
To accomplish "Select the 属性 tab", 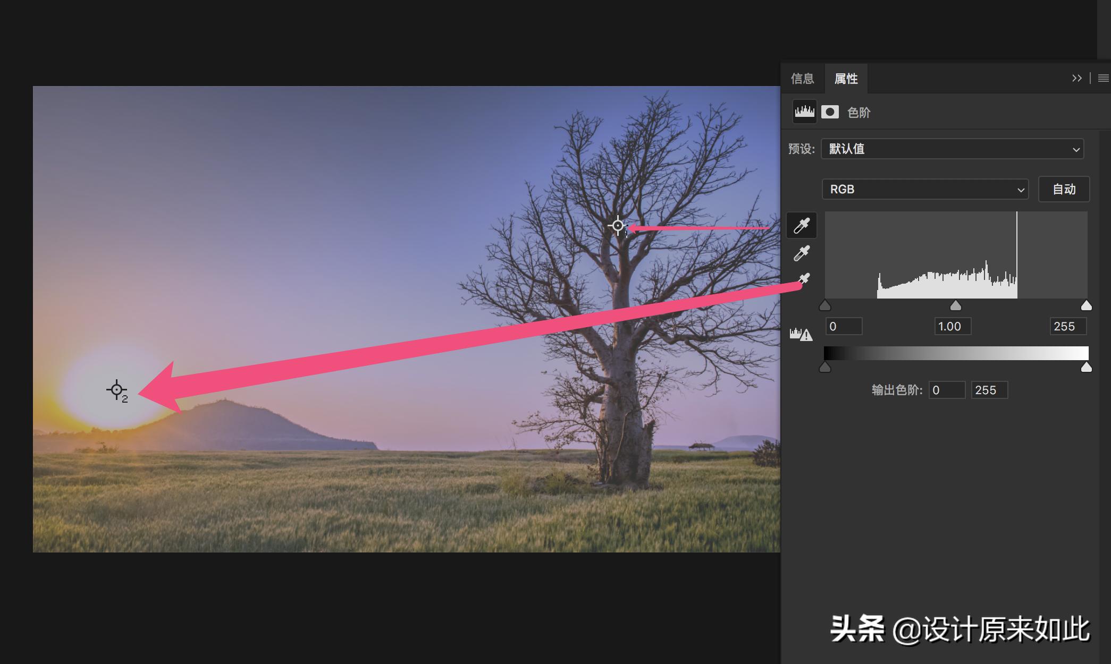I will tap(846, 79).
